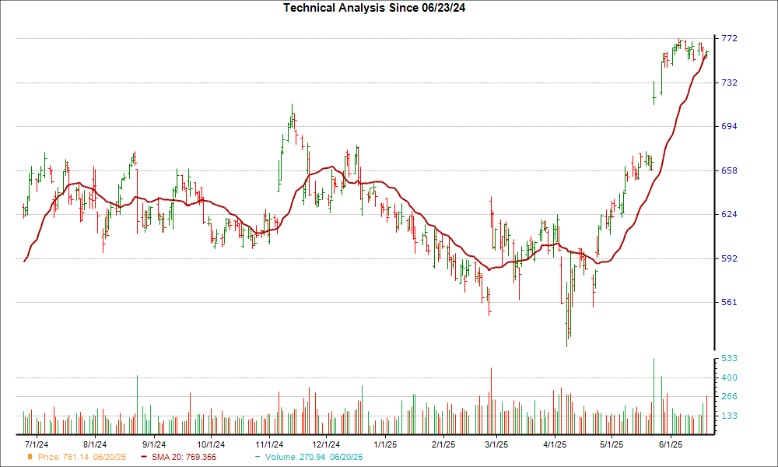Click the 658 price axis label
Image resolution: width=778 pixels, height=467 pixels.
pos(729,170)
